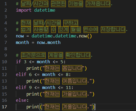Click comment word '저장합니다' on line 5
This screenshot has width=136, height=111.
113,30
